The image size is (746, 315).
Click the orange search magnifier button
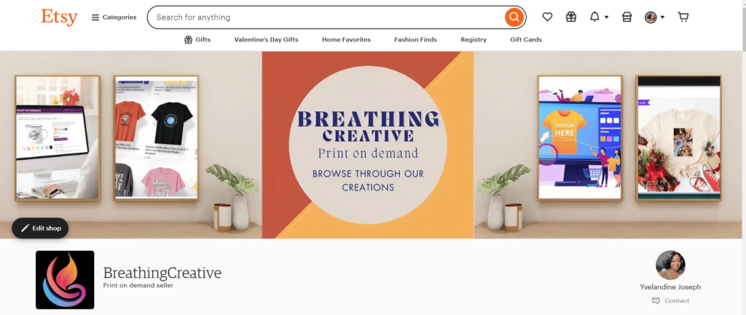514,17
